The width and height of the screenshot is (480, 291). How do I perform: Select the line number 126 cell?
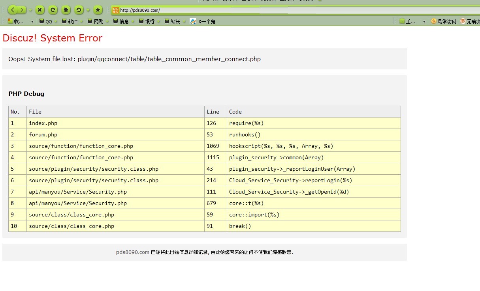click(216, 123)
